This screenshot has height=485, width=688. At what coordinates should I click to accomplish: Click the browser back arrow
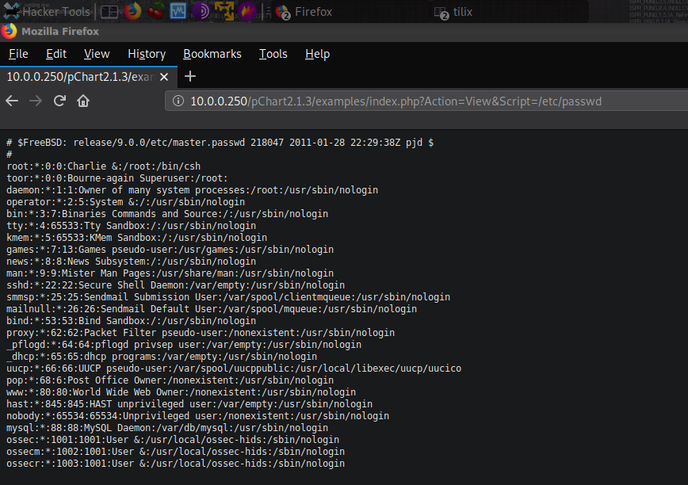[12, 101]
